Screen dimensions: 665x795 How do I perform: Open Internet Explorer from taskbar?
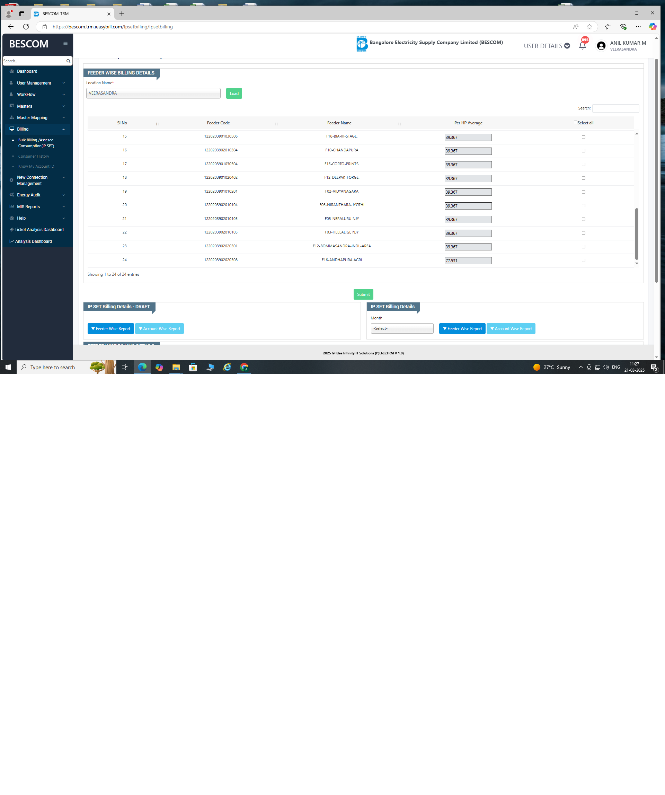(x=227, y=367)
